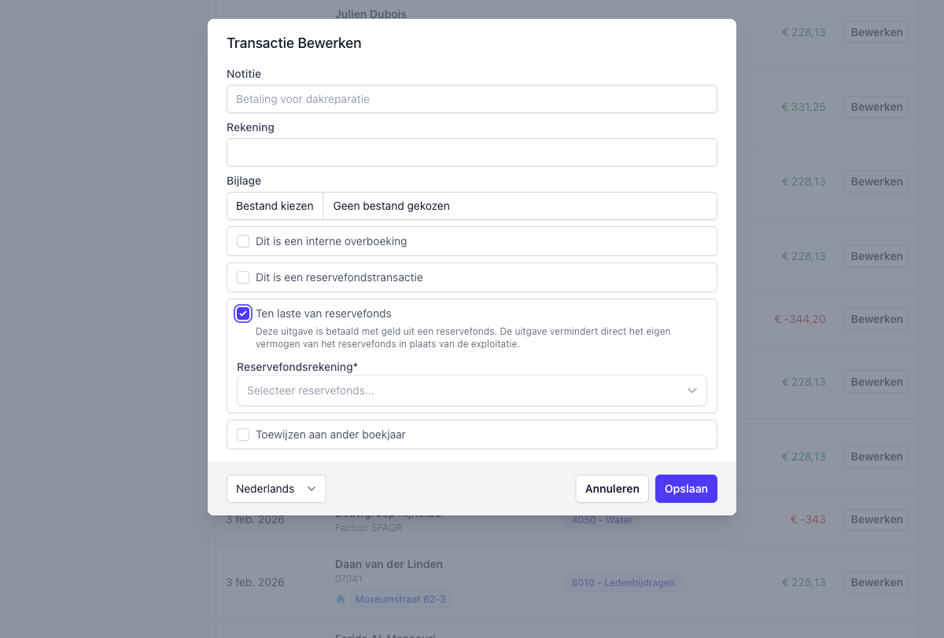Click the Opslaan button
This screenshot has height=638, width=944.
point(686,489)
